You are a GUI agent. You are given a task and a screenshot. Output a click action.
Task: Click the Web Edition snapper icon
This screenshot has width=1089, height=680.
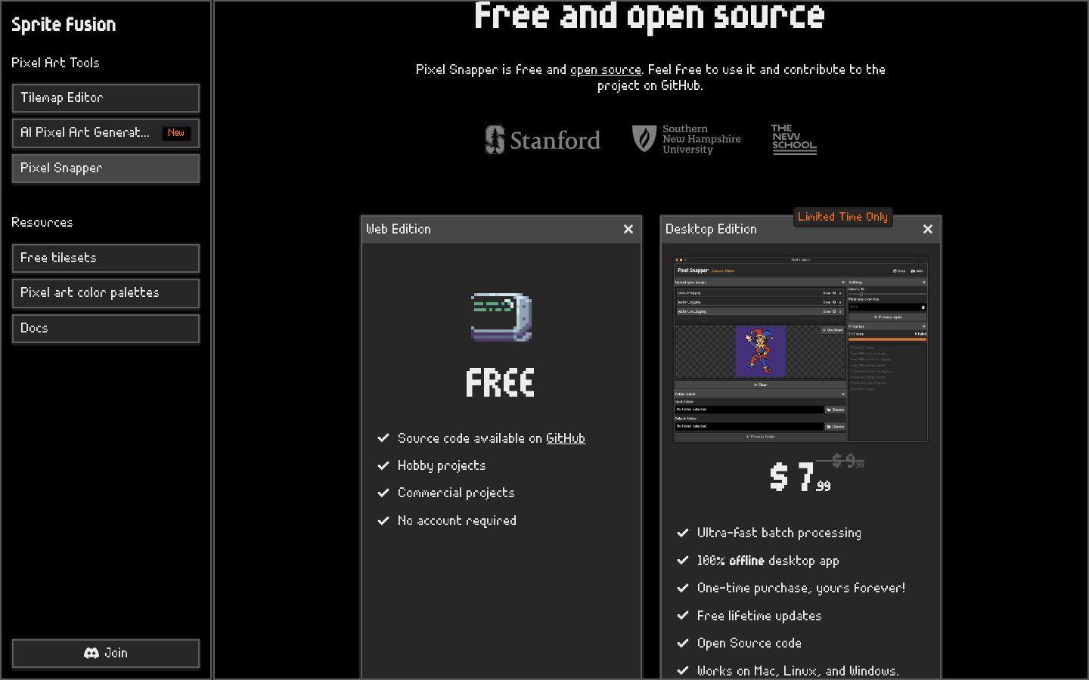point(501,317)
